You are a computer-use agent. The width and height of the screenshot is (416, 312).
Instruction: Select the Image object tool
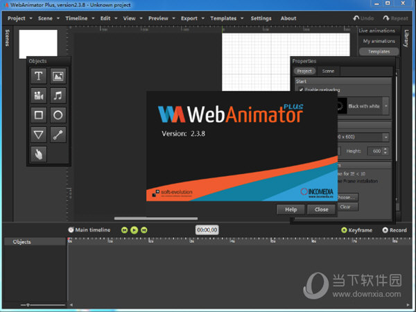(58, 76)
